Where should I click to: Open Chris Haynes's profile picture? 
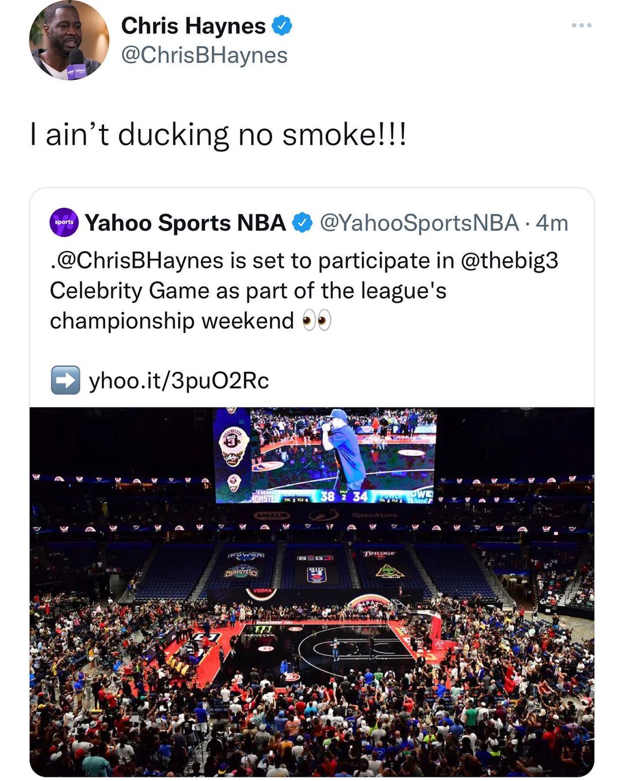point(69,40)
